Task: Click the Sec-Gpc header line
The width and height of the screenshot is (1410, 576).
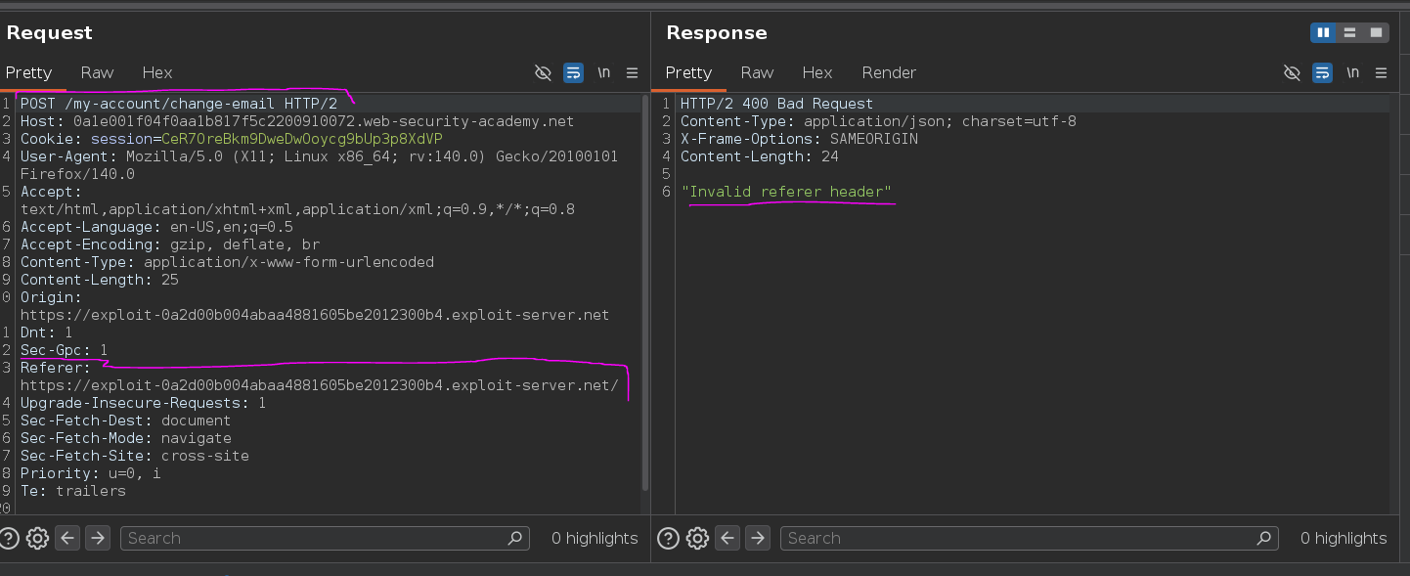Action: pyautogui.click(x=65, y=350)
